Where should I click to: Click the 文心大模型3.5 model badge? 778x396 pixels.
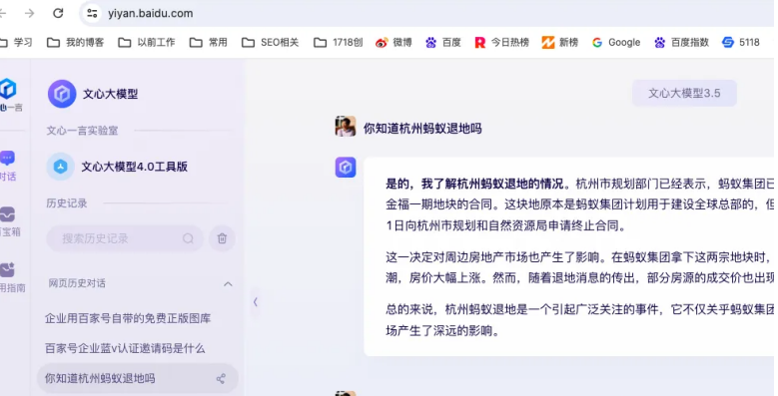click(684, 93)
